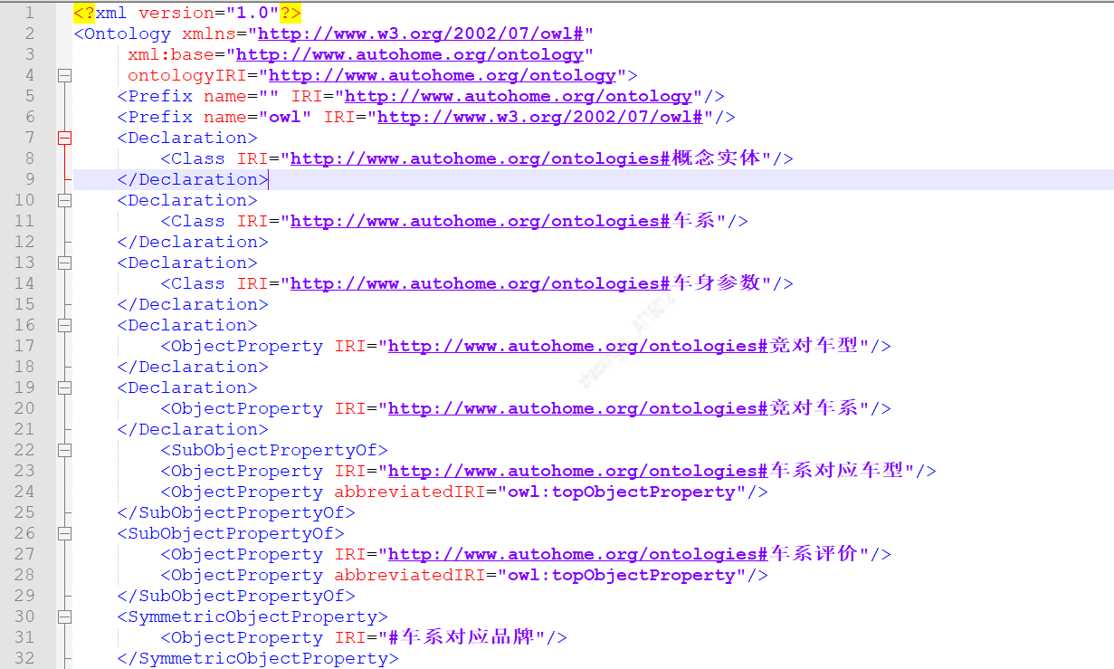The height and width of the screenshot is (669, 1114).
Task: Open the ontologies#车系评价 link
Action: point(623,555)
